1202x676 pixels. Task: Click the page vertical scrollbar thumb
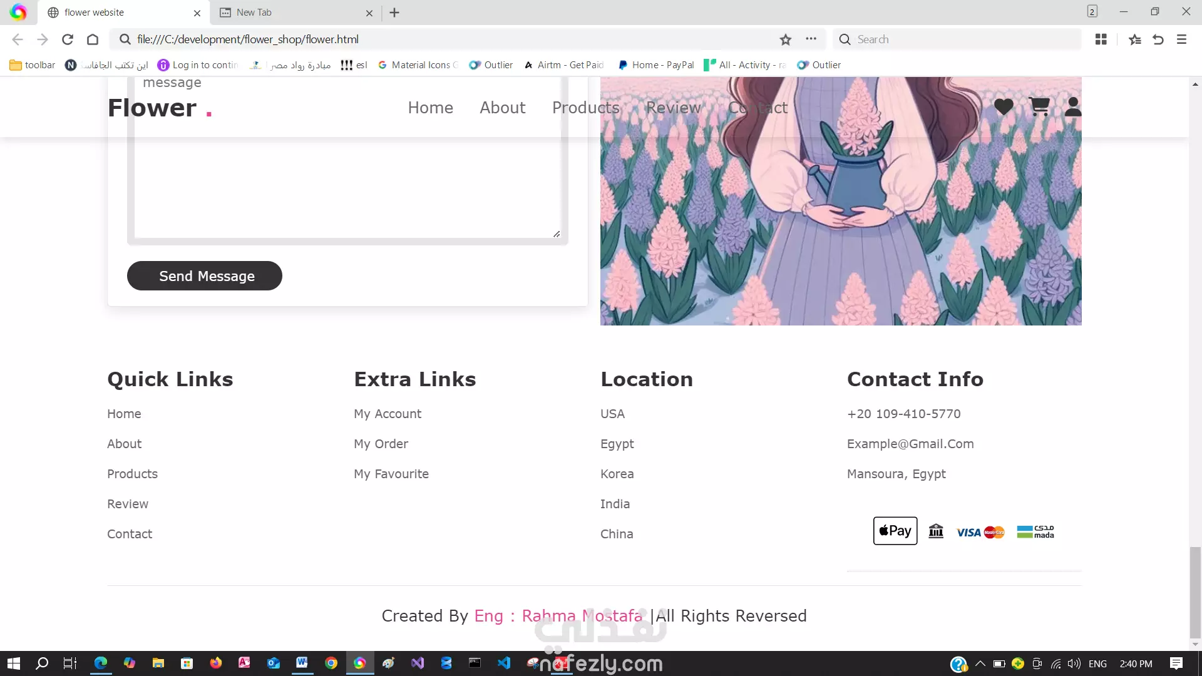point(1195,591)
